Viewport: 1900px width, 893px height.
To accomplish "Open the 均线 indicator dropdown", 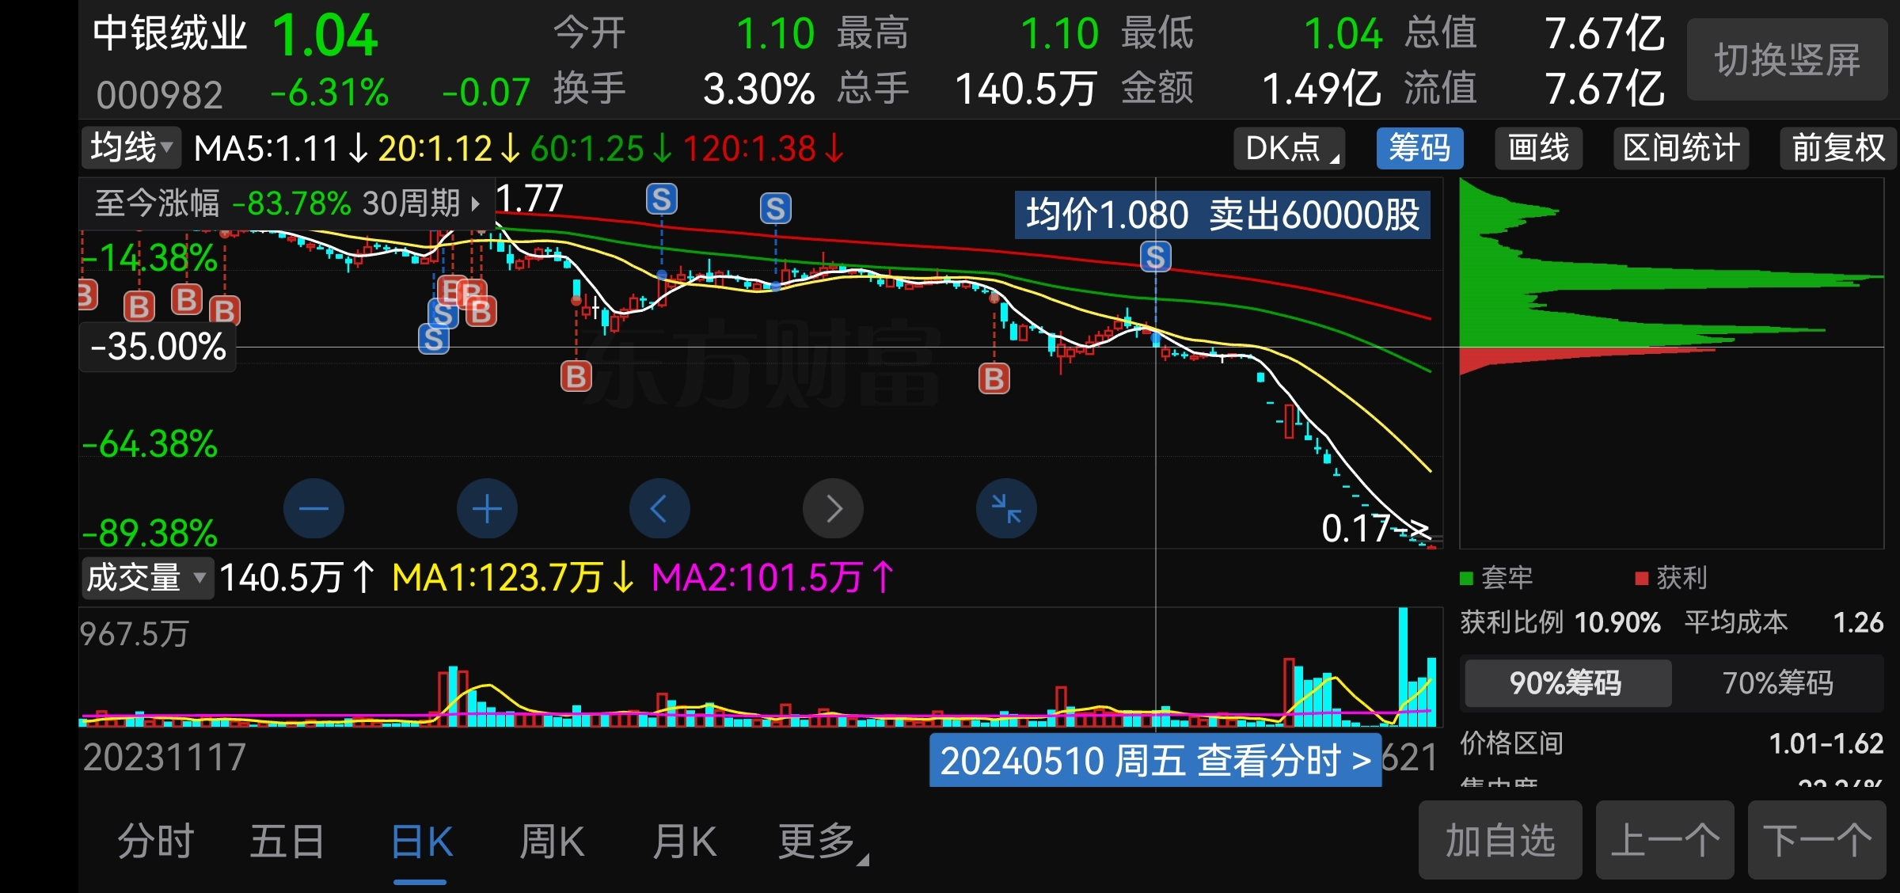I will tap(131, 148).
